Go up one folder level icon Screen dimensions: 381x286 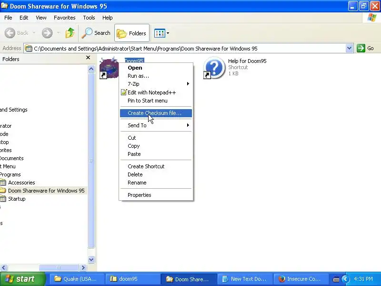tap(70, 33)
